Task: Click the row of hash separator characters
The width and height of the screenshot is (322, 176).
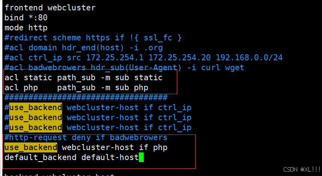Action: [86, 97]
